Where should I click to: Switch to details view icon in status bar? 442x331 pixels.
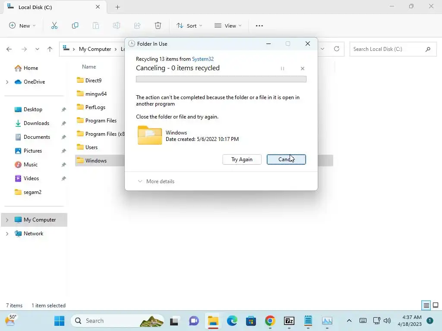(426, 306)
